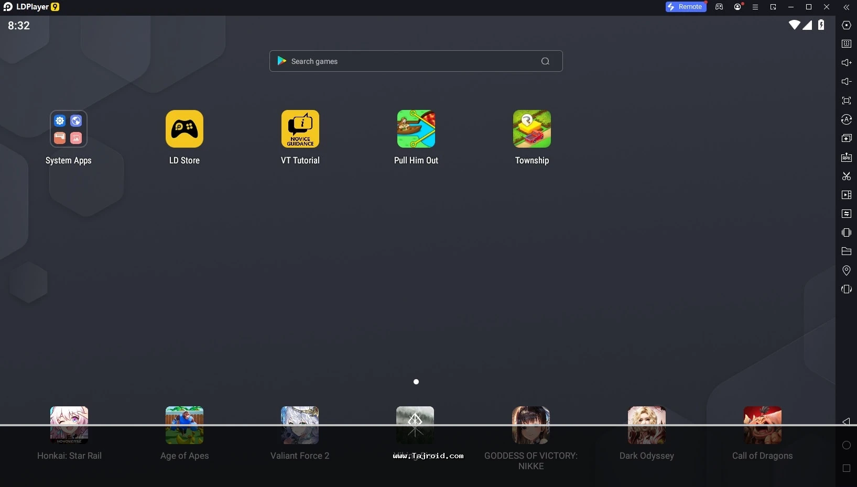Launch the Township game

click(x=531, y=129)
